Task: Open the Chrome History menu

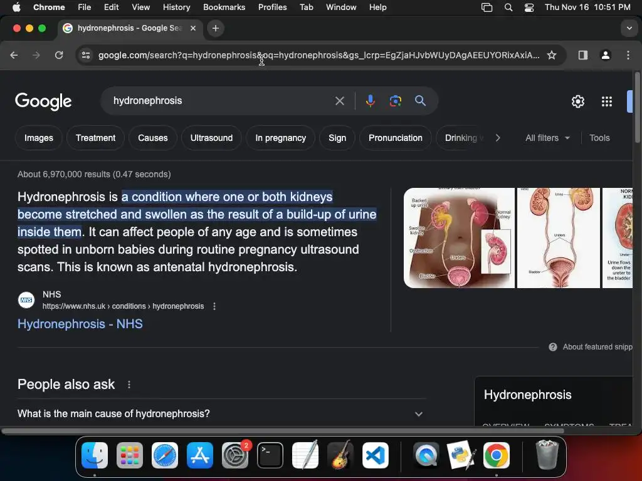Action: (176, 8)
